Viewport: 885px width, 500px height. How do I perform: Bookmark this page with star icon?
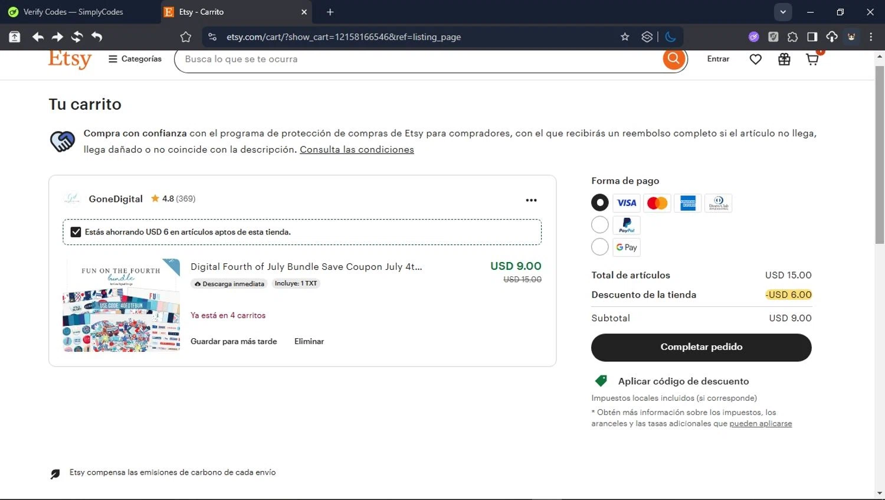pos(625,37)
